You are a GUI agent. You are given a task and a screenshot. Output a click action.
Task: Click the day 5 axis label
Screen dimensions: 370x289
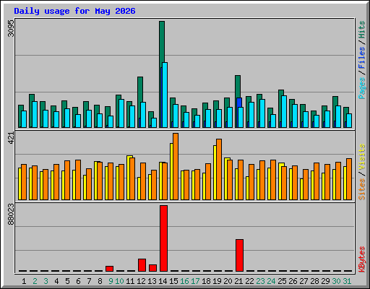[67, 281]
